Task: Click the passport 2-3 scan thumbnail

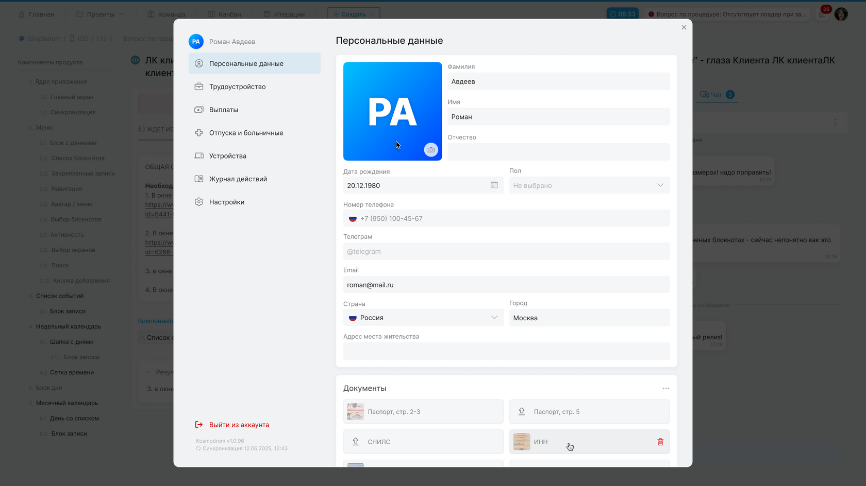Action: click(x=356, y=412)
